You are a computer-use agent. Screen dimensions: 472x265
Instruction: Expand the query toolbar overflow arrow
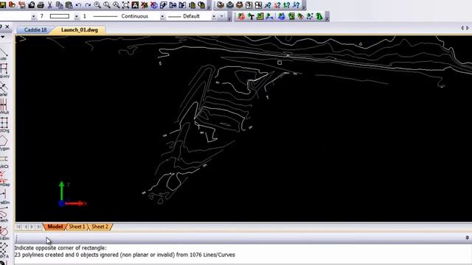[x=304, y=5]
